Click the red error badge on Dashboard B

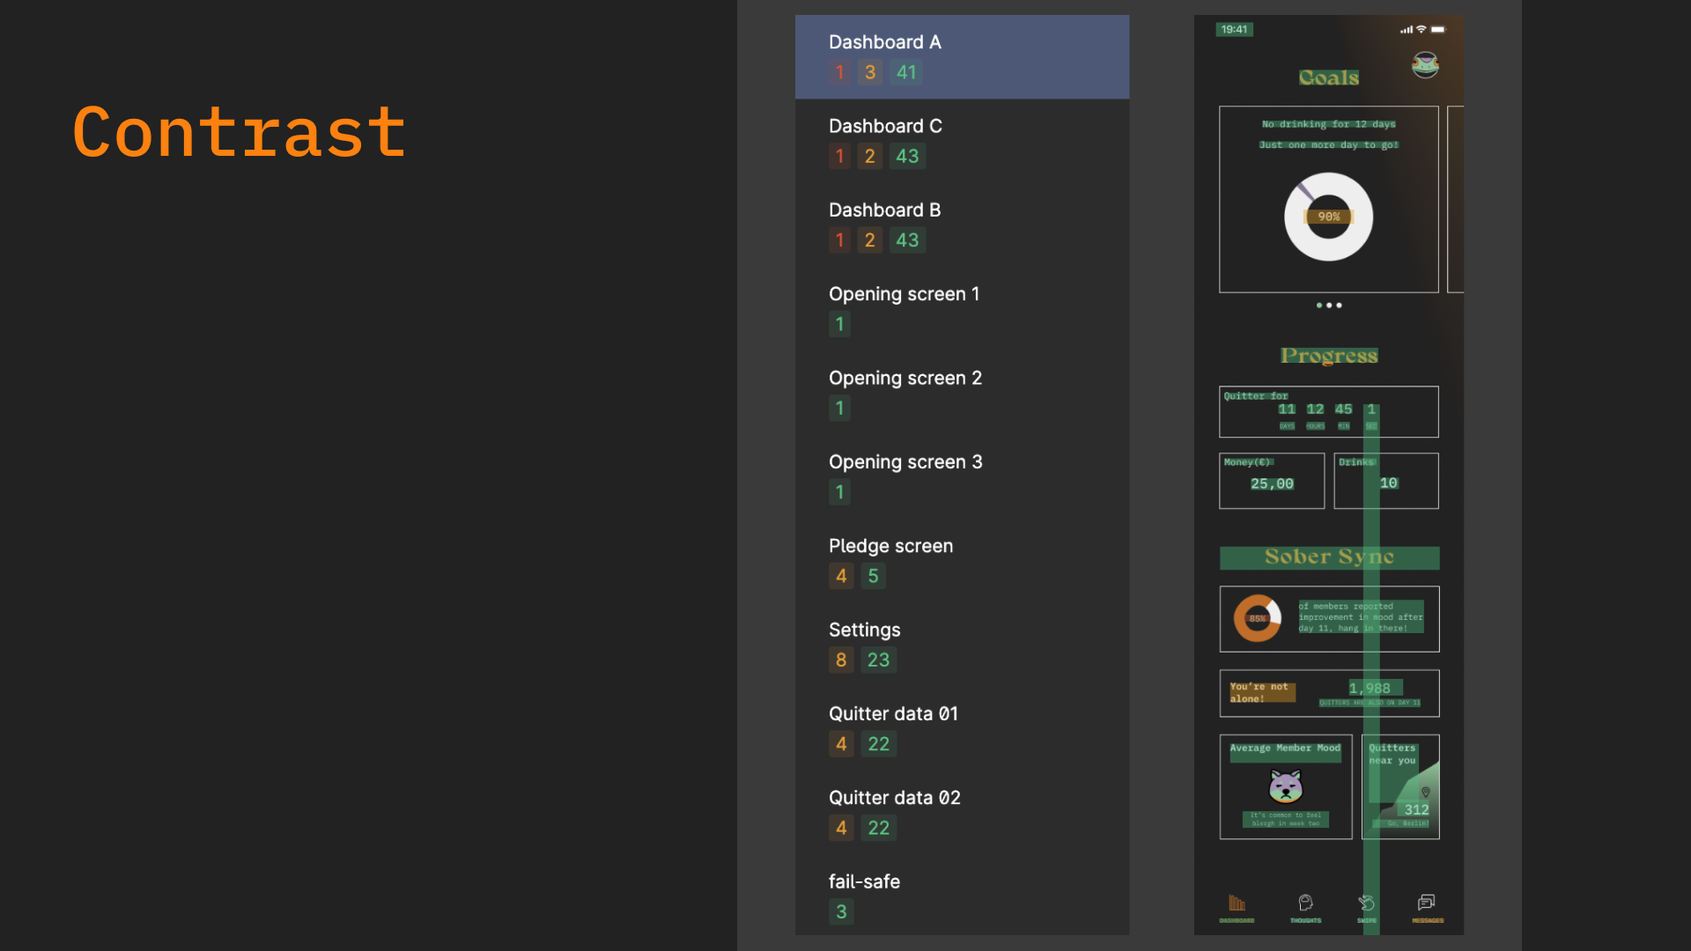tap(839, 240)
